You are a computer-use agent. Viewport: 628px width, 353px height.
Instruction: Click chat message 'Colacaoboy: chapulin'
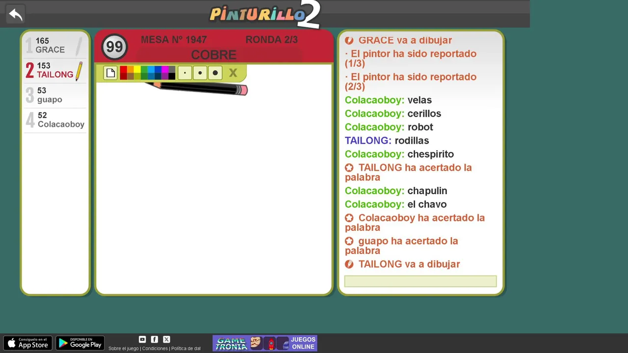(396, 191)
